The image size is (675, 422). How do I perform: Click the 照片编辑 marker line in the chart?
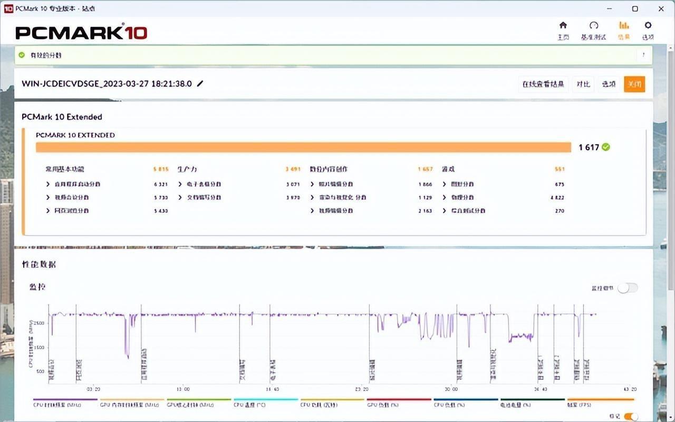pos(369,343)
